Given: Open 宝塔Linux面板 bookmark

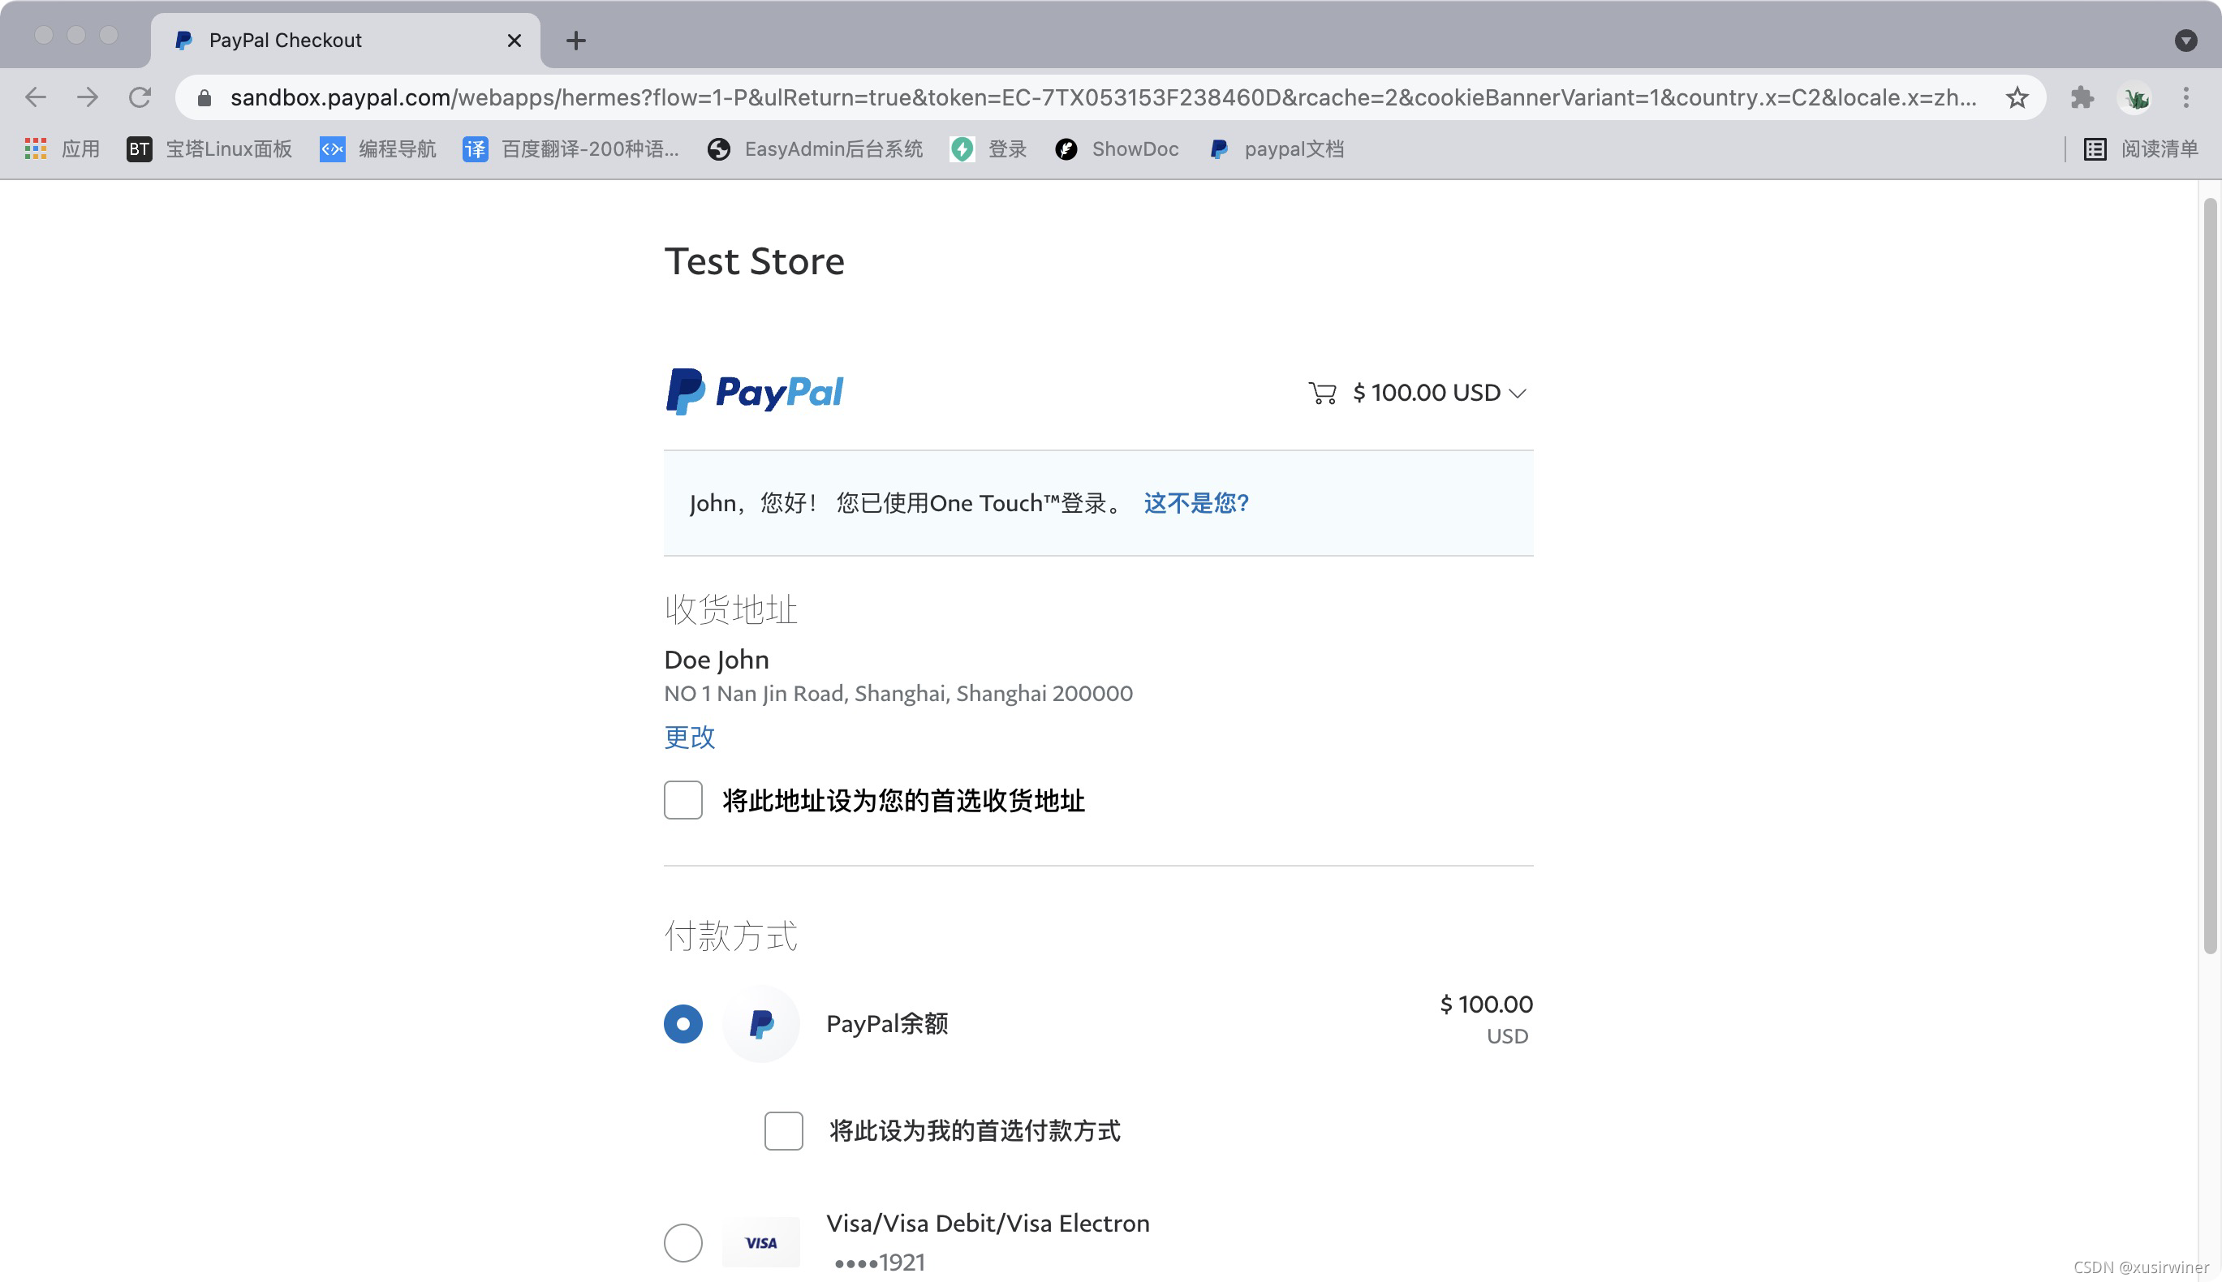Looking at the screenshot, I should [x=209, y=148].
